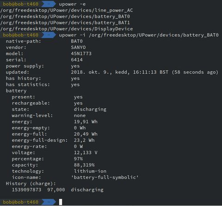222x206 pixels.
Task: Click the bob@bob-t460 label on top line
Action: click(x=20, y=4)
